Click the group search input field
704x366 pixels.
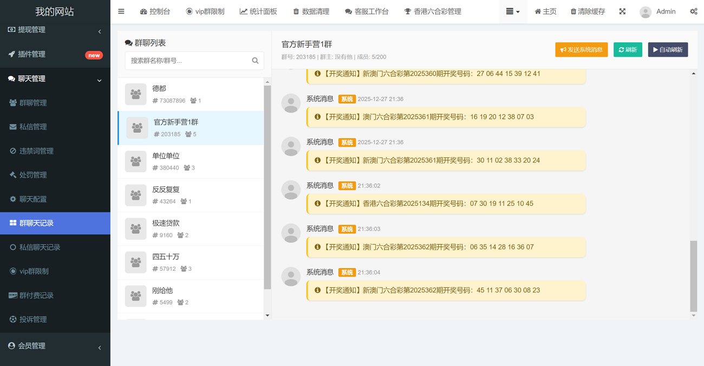(189, 61)
